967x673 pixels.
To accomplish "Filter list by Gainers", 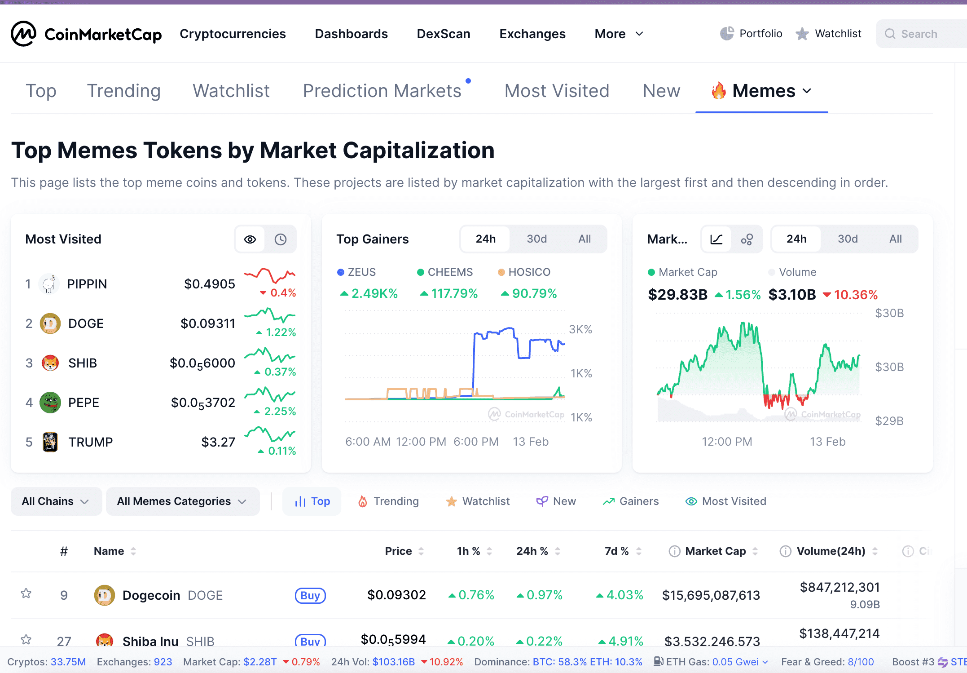I will (631, 501).
